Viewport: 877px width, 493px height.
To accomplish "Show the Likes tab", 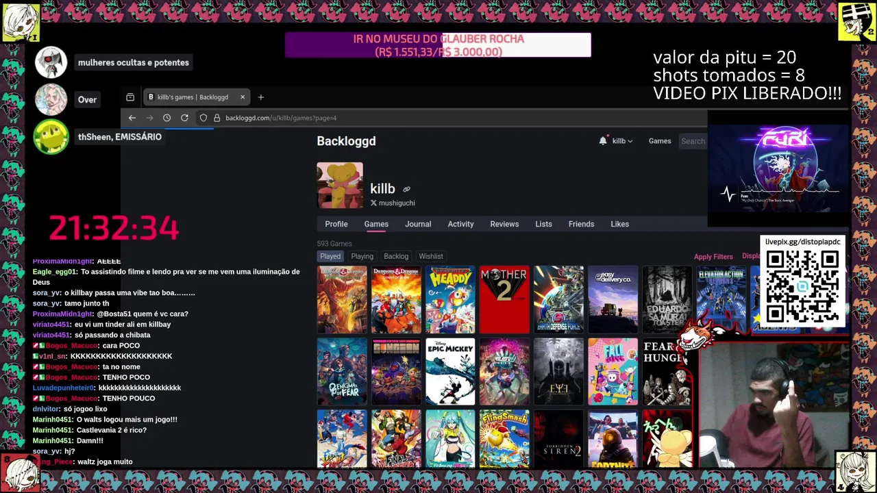I will click(x=619, y=224).
